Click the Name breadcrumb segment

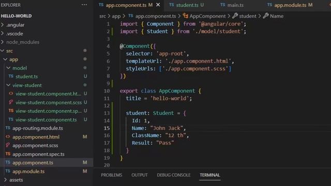pos(277,16)
